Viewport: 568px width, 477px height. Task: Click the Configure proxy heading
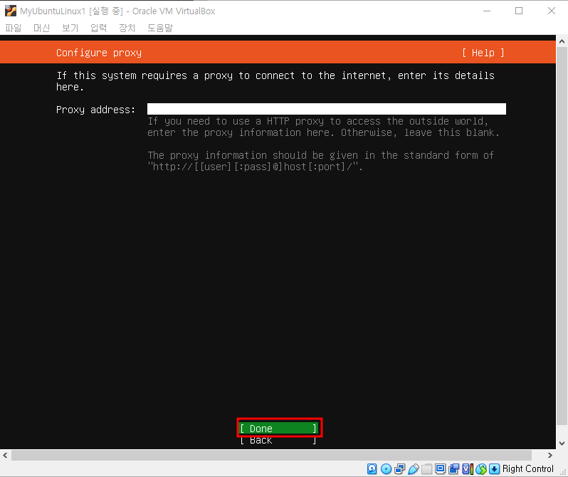pos(99,53)
